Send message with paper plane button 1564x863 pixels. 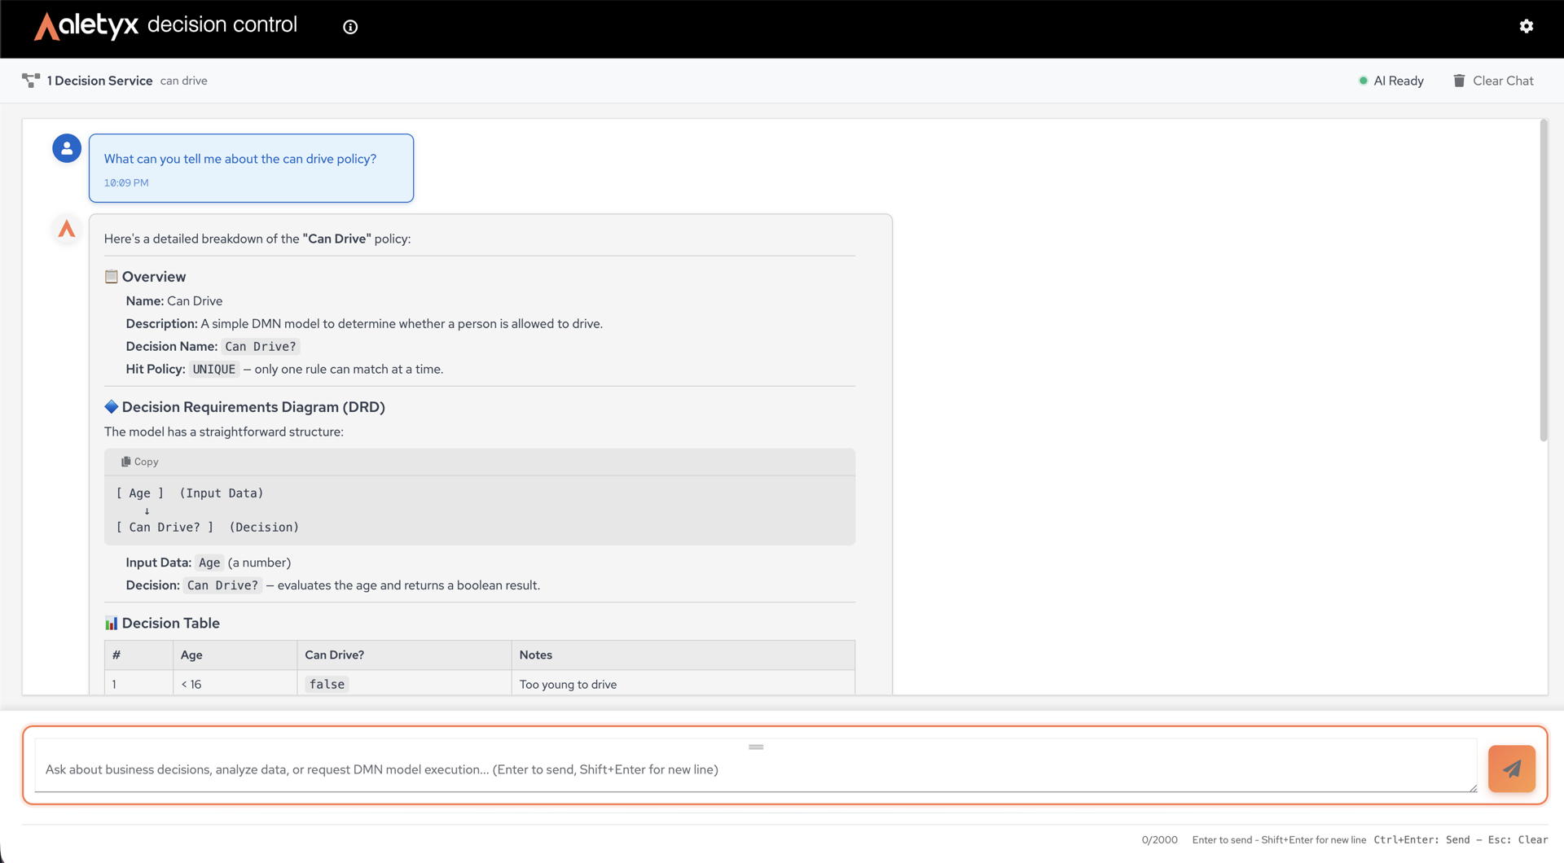[1512, 769]
